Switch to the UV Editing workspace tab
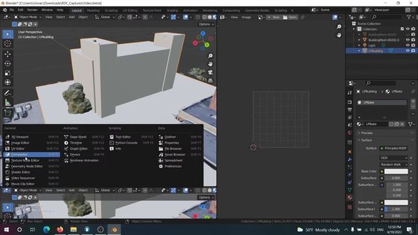The image size is (418, 235). click(x=130, y=10)
